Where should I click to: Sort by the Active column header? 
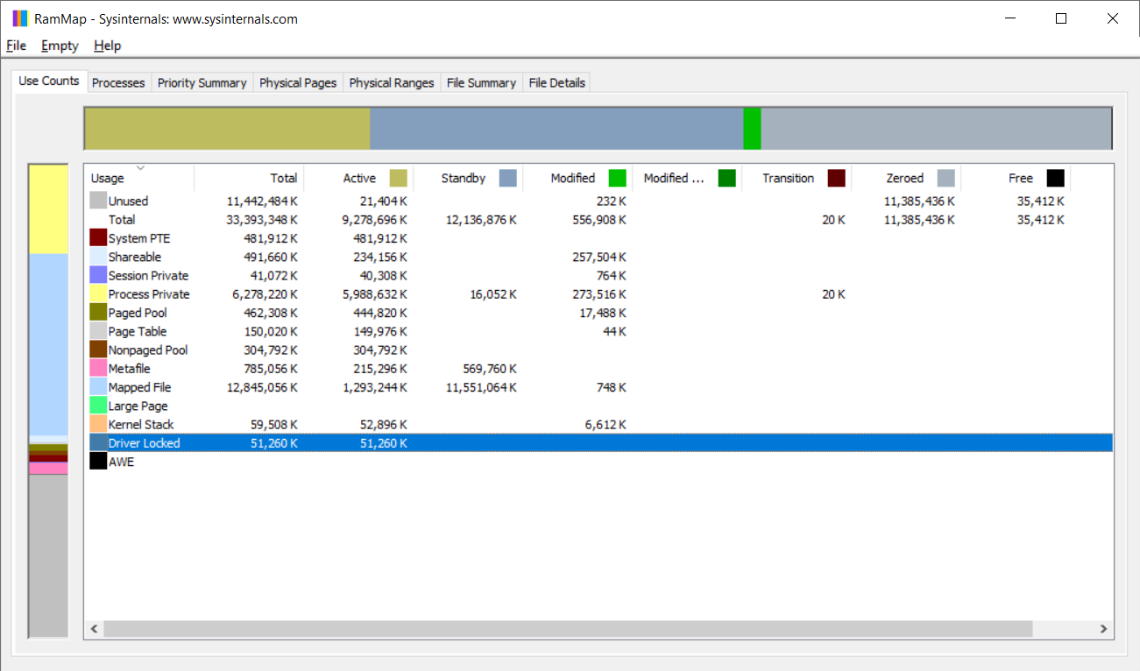(x=358, y=178)
